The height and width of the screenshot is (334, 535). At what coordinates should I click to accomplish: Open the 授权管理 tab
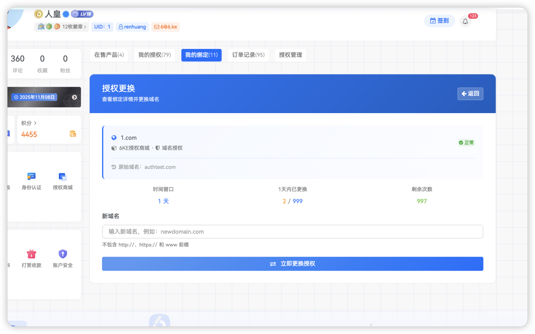(291, 55)
